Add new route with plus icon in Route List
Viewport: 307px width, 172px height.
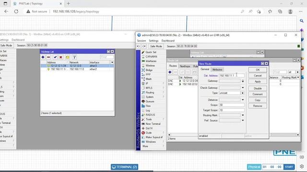point(170,72)
